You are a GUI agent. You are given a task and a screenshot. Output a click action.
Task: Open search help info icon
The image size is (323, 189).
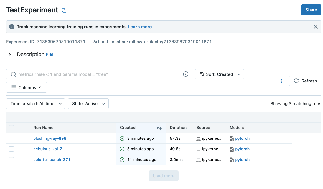pos(185,74)
